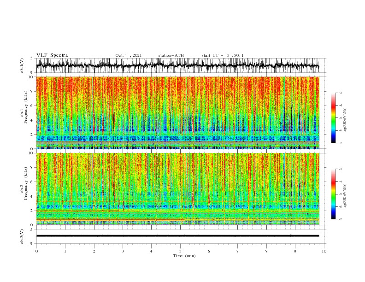This screenshot has height=282, width=365.
Task: Click the "ch.3(V)" axis label
Action: 22,236
